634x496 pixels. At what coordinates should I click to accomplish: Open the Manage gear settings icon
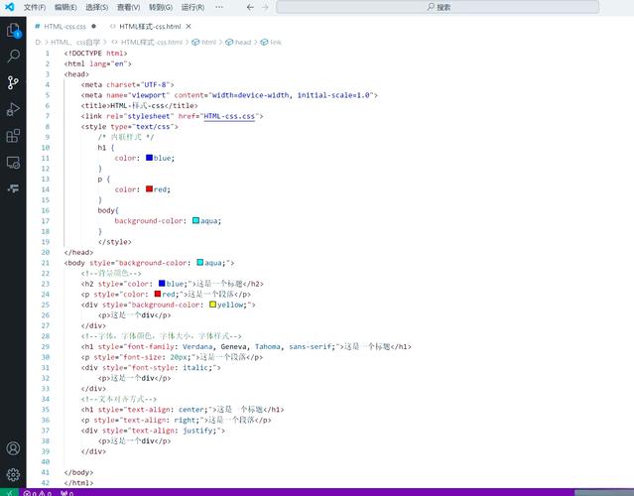tap(13, 474)
